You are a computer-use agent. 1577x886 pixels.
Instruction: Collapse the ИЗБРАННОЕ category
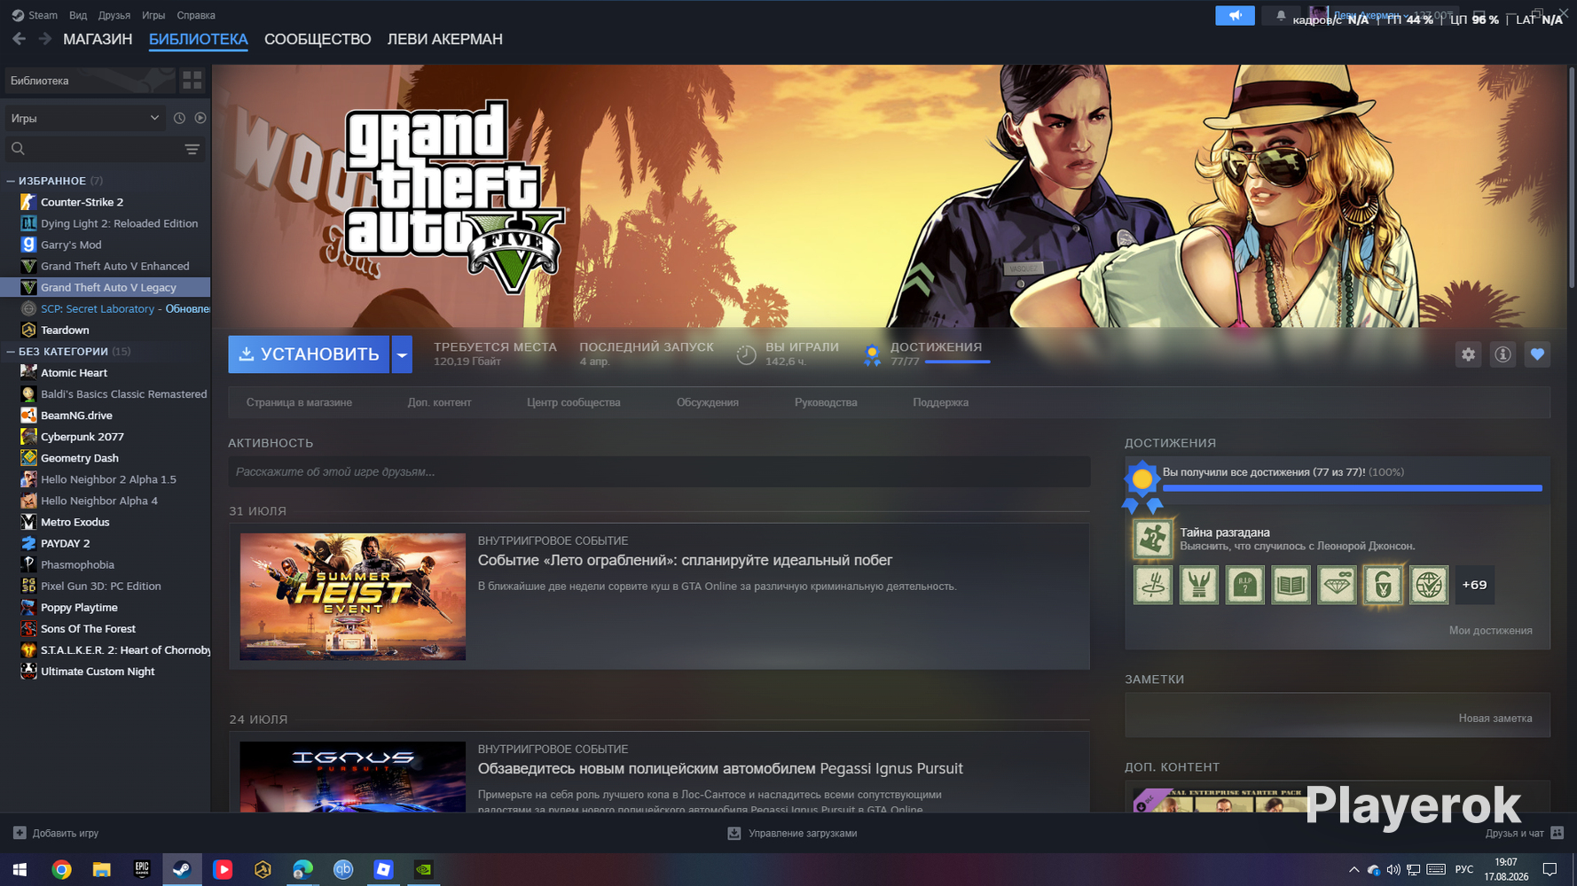click(11, 181)
